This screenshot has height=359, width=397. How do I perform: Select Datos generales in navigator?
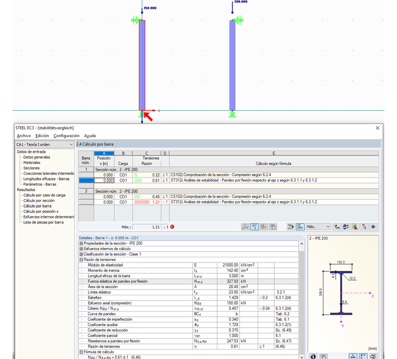click(x=37, y=157)
